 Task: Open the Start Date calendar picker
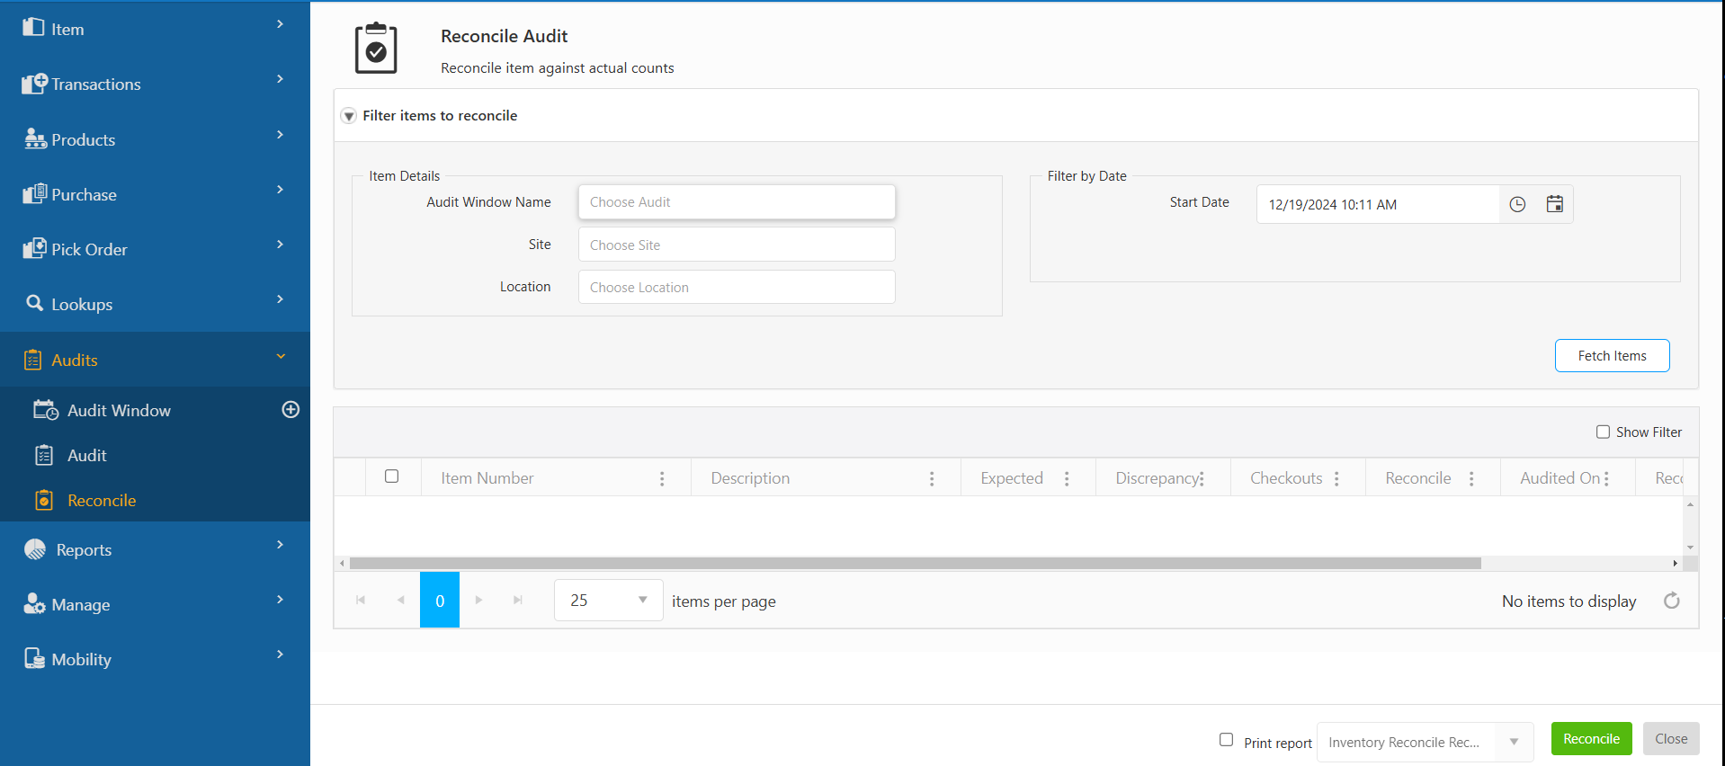click(x=1554, y=204)
